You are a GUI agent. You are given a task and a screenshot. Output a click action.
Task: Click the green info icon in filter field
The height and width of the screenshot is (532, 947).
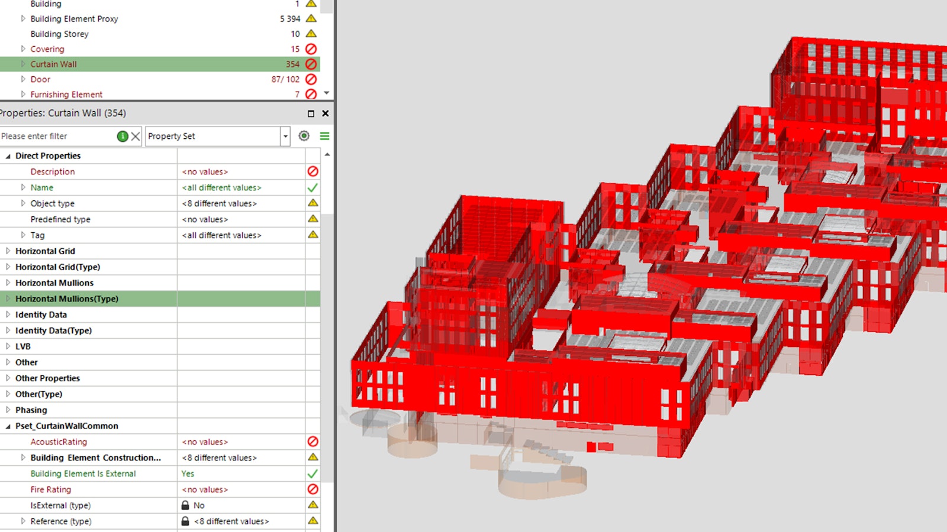point(123,136)
